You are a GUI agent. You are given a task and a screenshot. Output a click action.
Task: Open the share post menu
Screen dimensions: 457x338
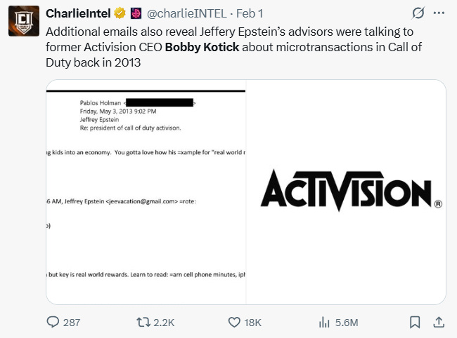(438, 322)
